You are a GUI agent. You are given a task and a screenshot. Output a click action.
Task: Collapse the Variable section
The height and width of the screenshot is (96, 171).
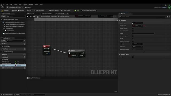(x=119, y=21)
